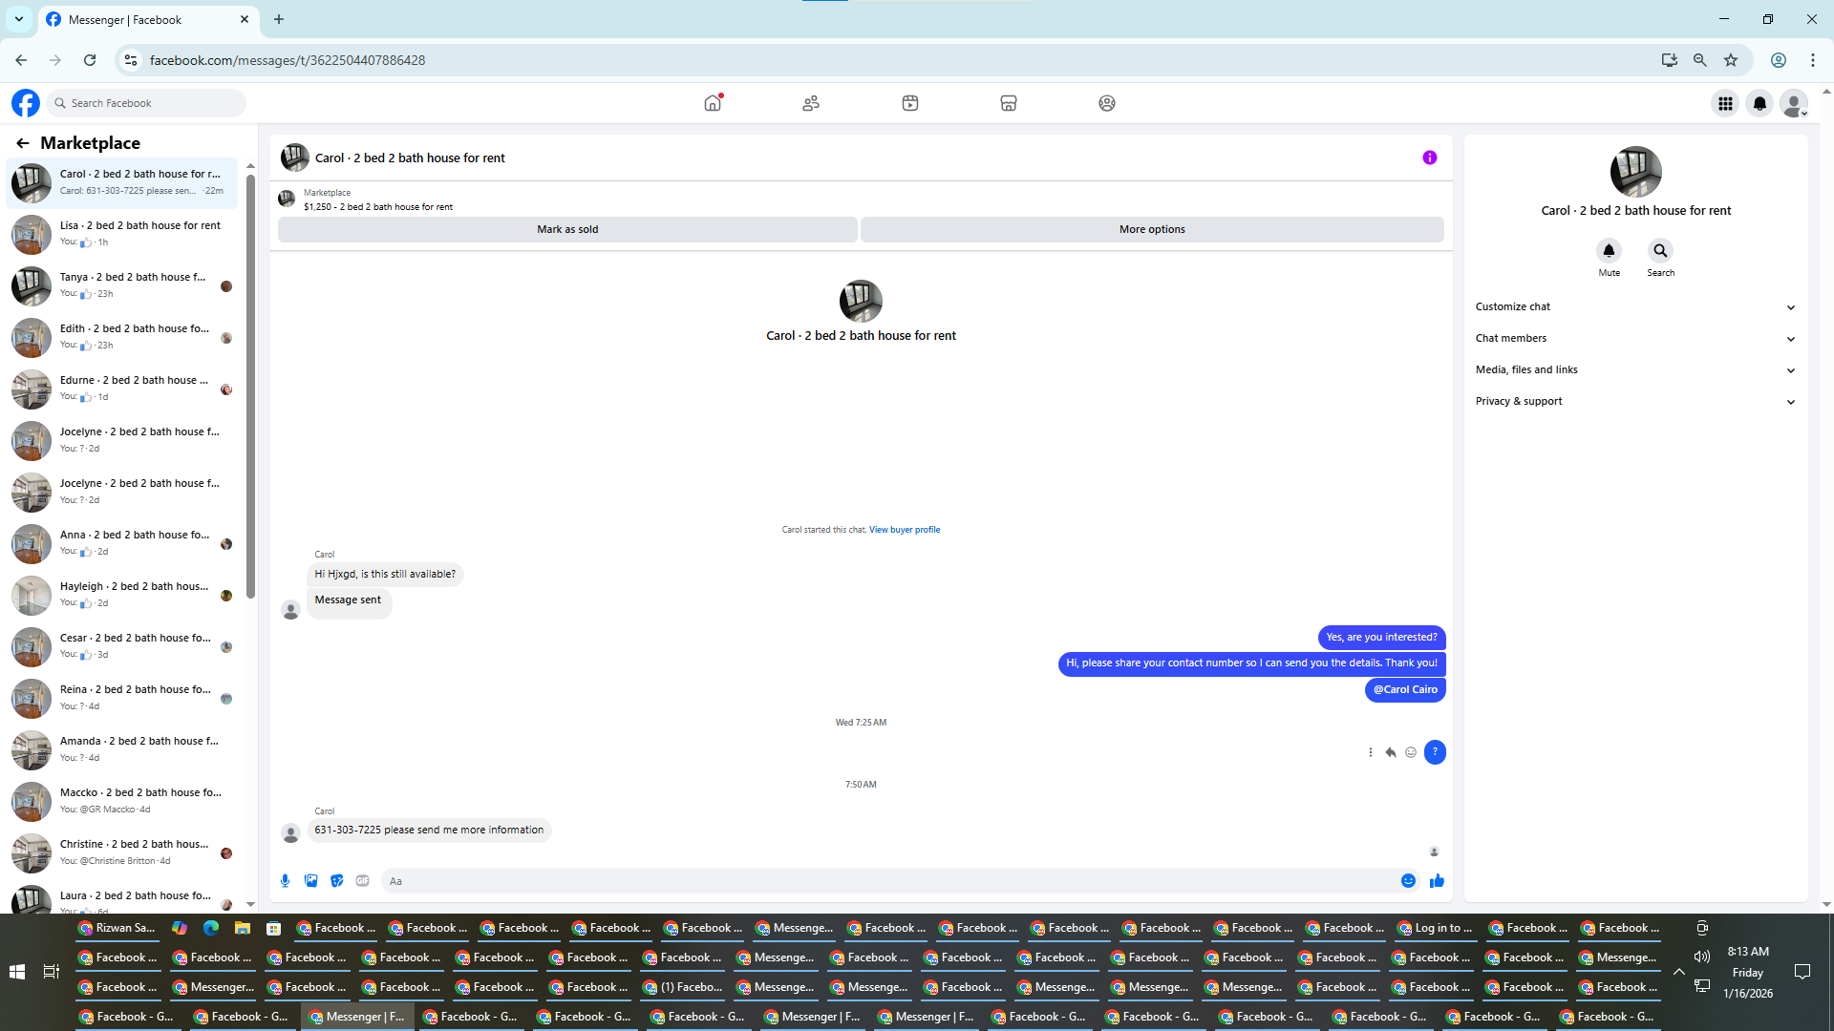
Task: Click the Mark as sold button
Action: (567, 229)
